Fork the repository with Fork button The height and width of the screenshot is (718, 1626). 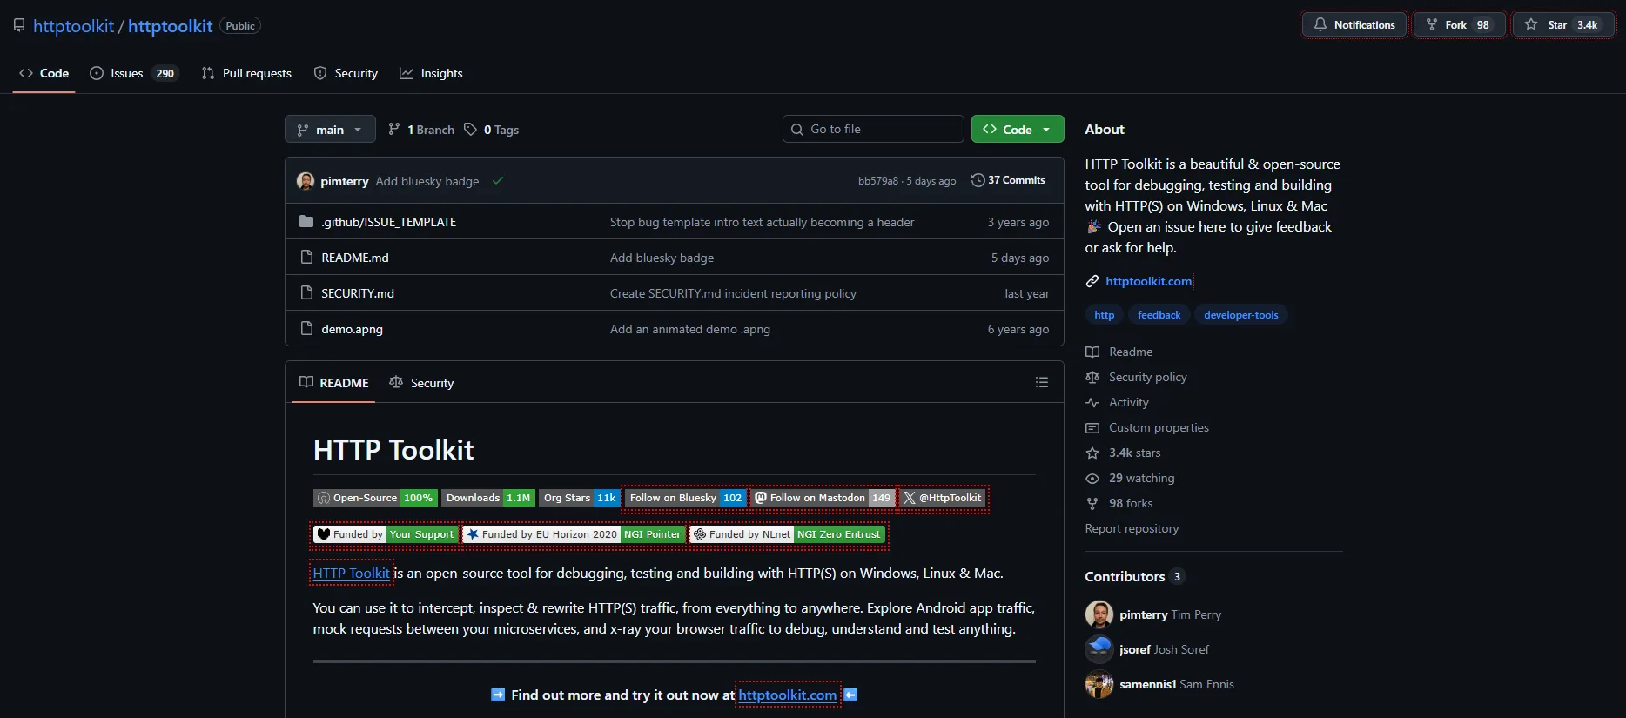point(1459,25)
